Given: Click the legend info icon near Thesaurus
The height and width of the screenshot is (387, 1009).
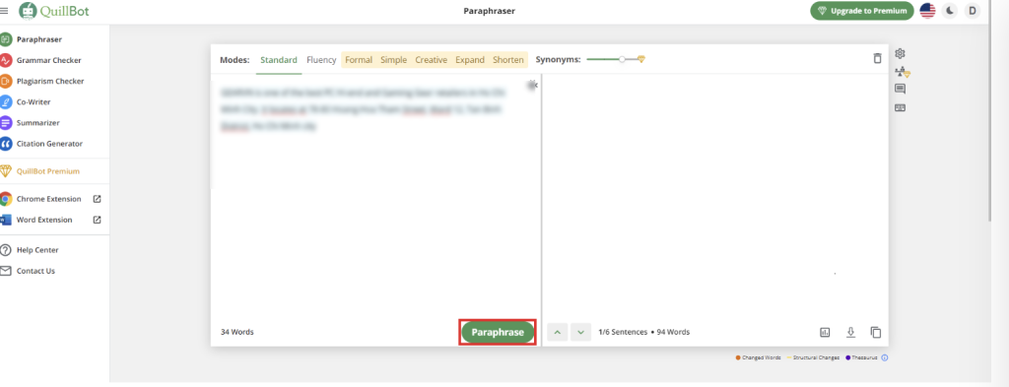Looking at the screenshot, I should tap(884, 357).
